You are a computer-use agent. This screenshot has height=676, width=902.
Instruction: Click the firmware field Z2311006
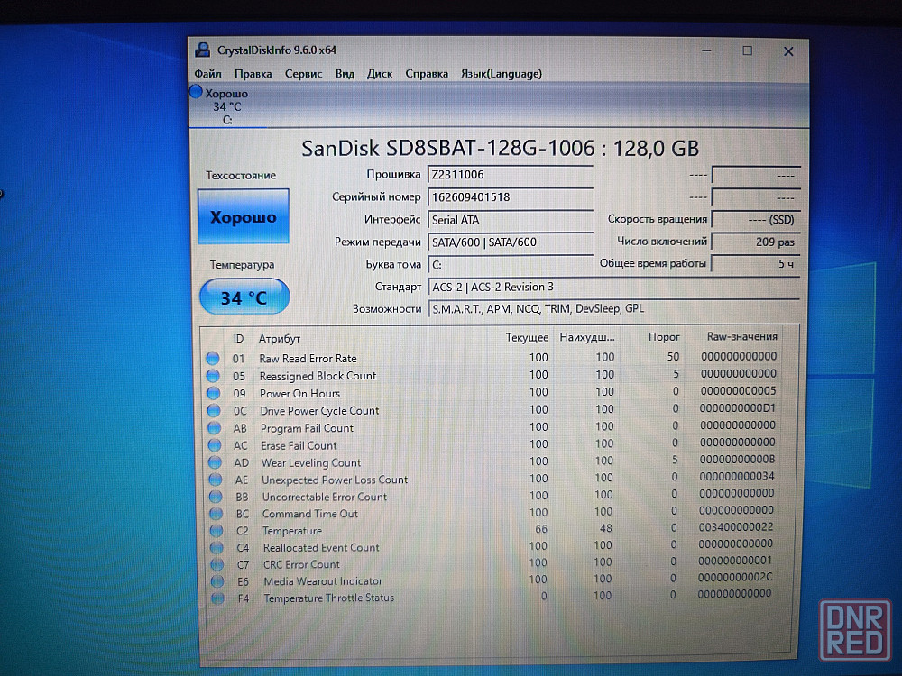pos(510,175)
